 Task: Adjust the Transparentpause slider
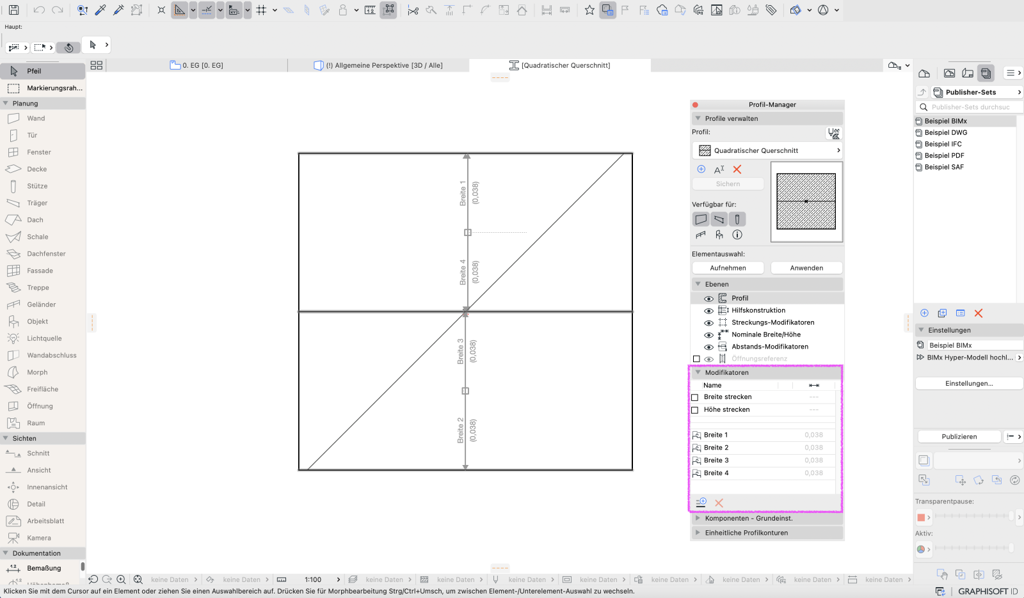point(974,517)
